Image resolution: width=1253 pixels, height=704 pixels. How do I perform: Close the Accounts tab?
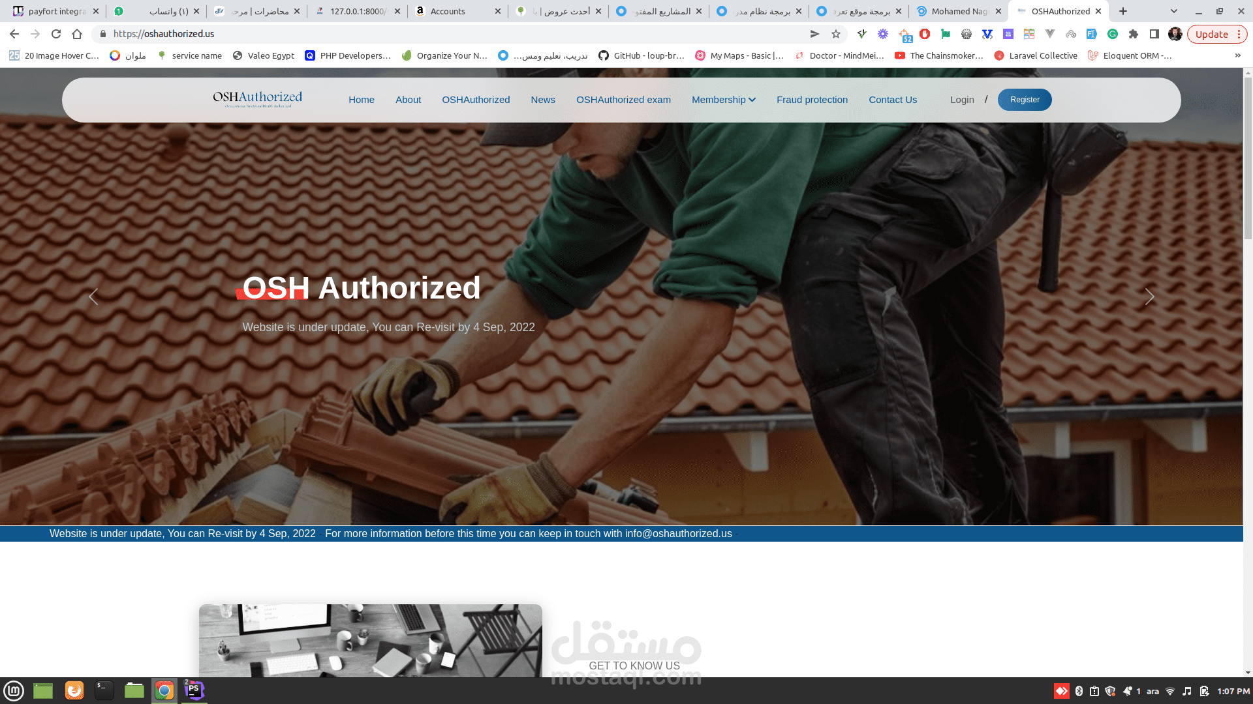click(x=498, y=11)
